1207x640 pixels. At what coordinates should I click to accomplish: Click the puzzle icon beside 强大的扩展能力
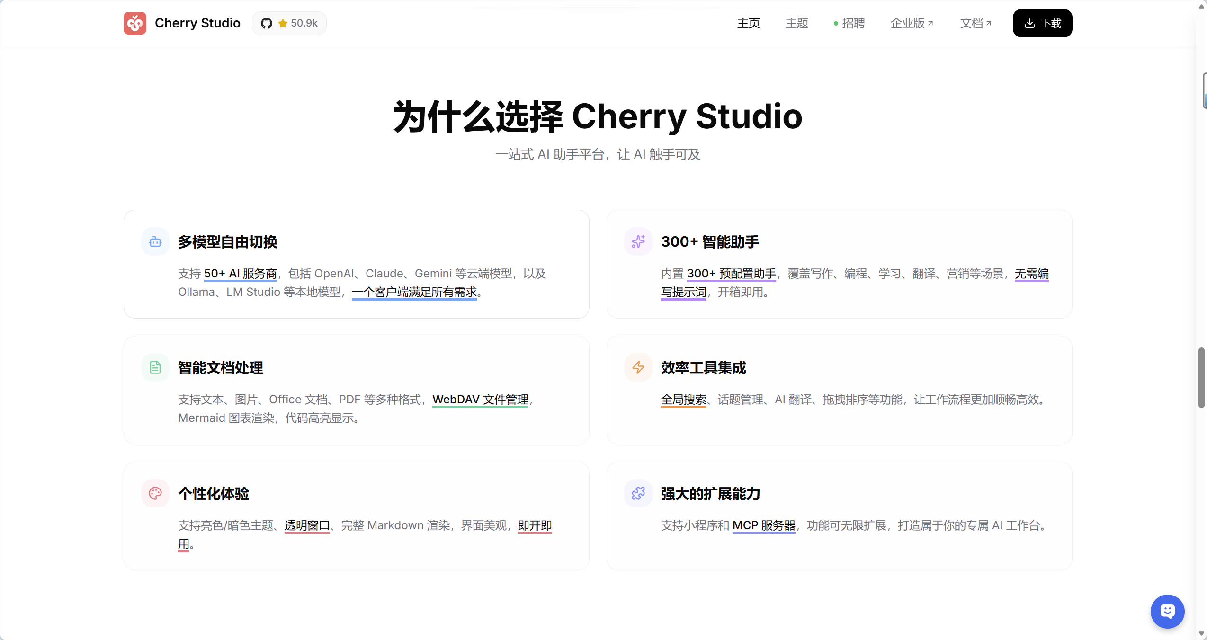point(638,493)
